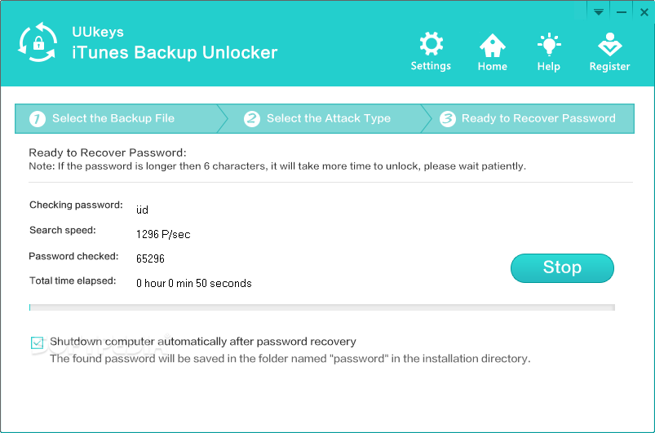
Task: Click the step 3 number badge
Action: point(447,119)
